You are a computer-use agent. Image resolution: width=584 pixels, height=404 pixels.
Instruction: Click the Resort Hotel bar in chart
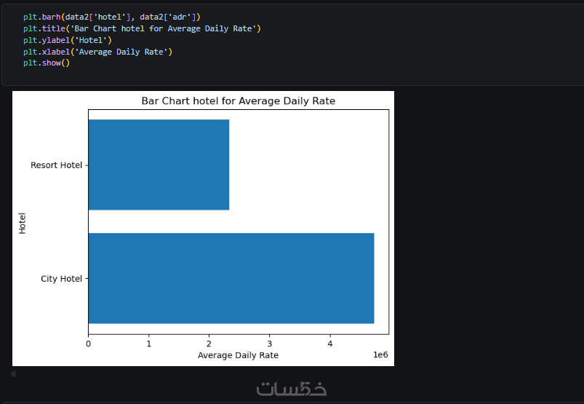[159, 165]
